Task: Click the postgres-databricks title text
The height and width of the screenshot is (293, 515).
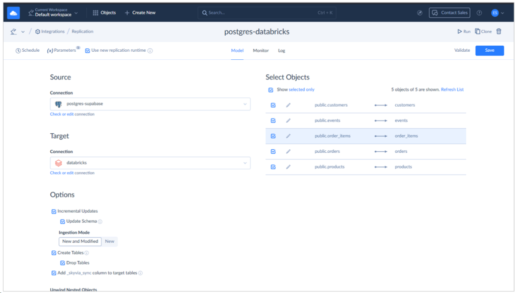Action: 257,32
